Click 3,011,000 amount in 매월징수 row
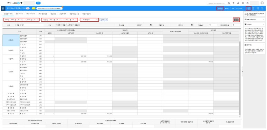The image size is (267, 130). [84, 56]
